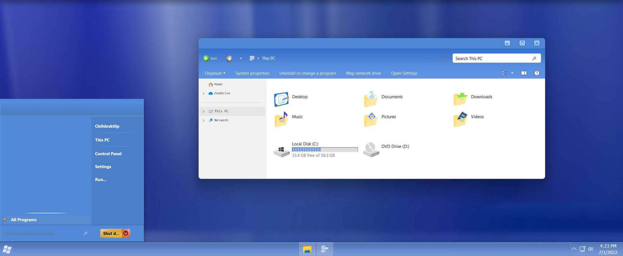Viewport: 623px width, 256px height.
Task: Select the Music folder icon
Action: click(x=281, y=119)
